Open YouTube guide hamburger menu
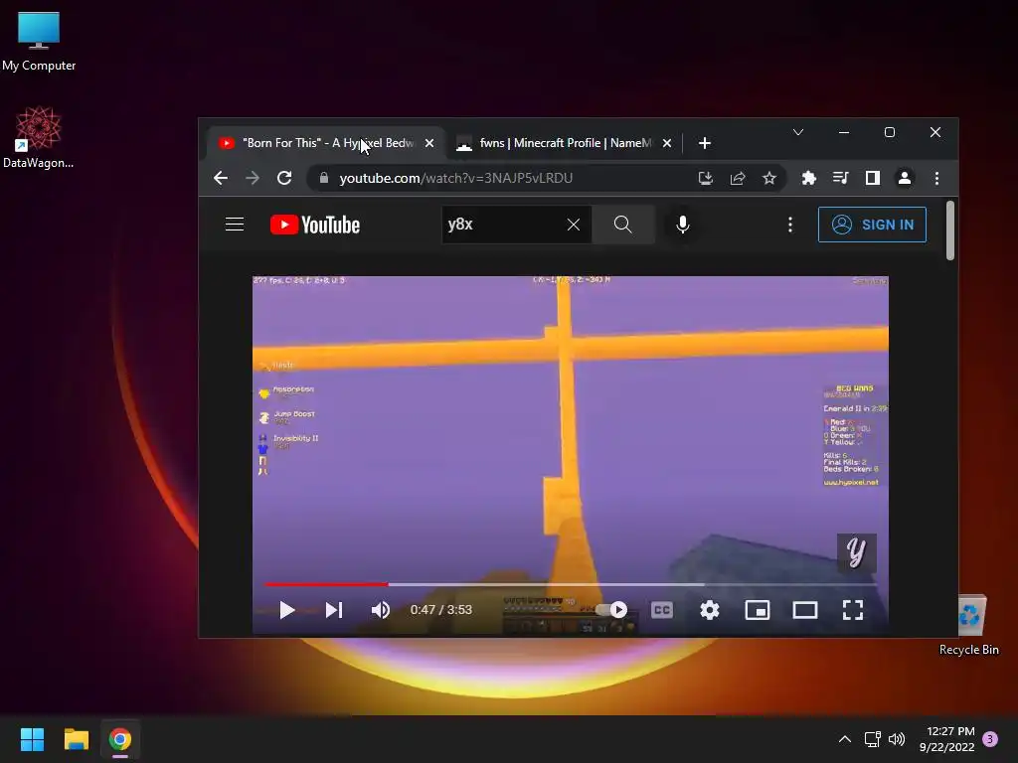This screenshot has width=1018, height=763. 235,225
